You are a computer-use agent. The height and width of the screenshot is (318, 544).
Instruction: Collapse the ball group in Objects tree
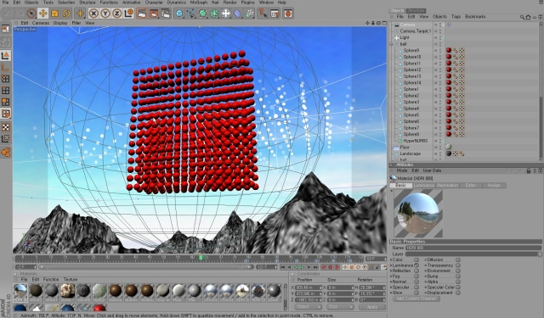392,44
